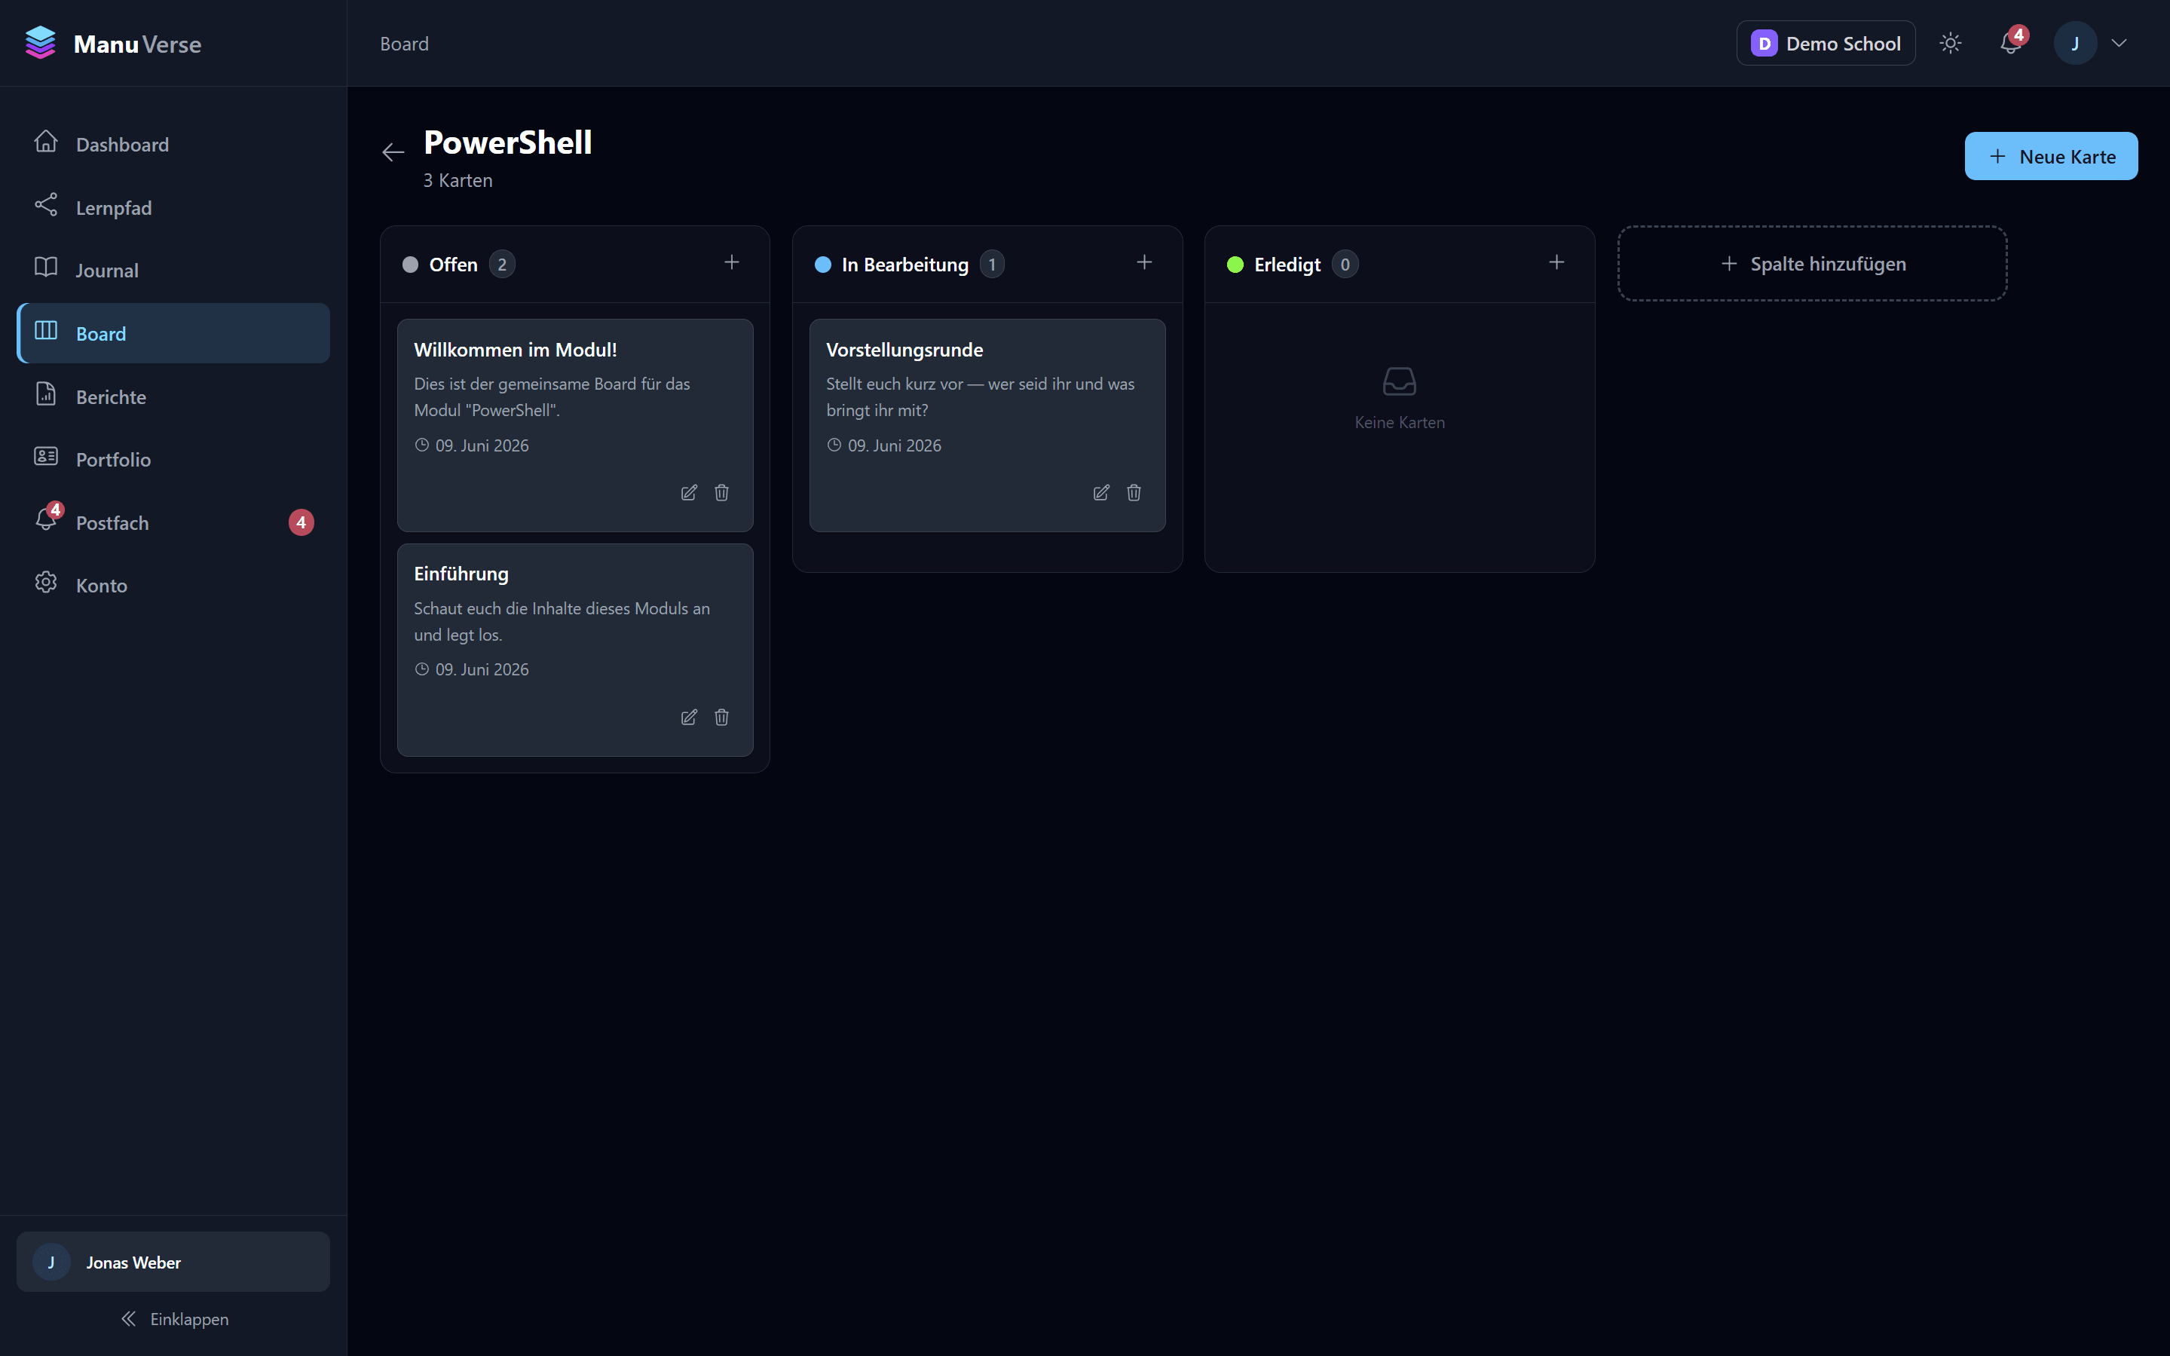Delete the Einführung card
This screenshot has width=2170, height=1356.
[x=722, y=717]
